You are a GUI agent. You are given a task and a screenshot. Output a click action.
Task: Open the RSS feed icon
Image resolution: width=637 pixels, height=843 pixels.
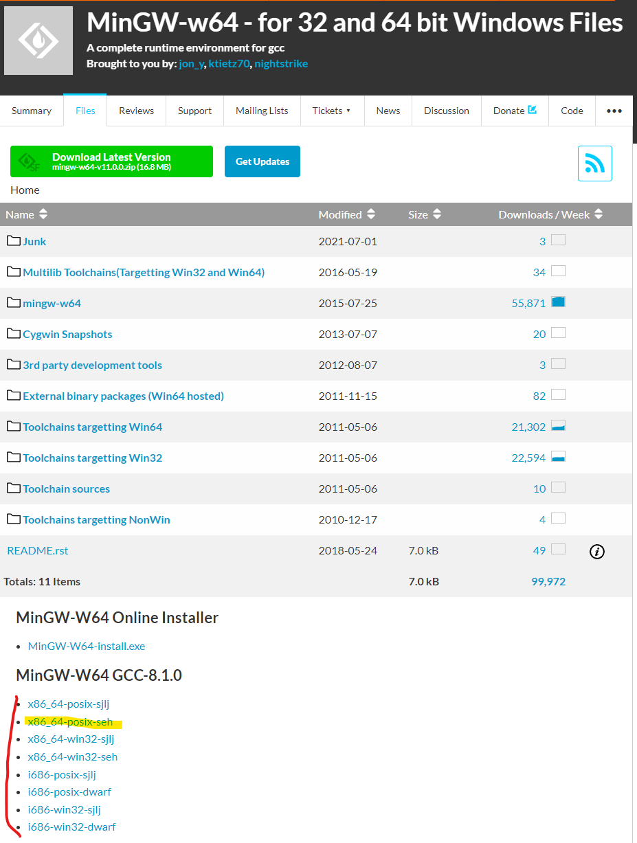coord(594,164)
